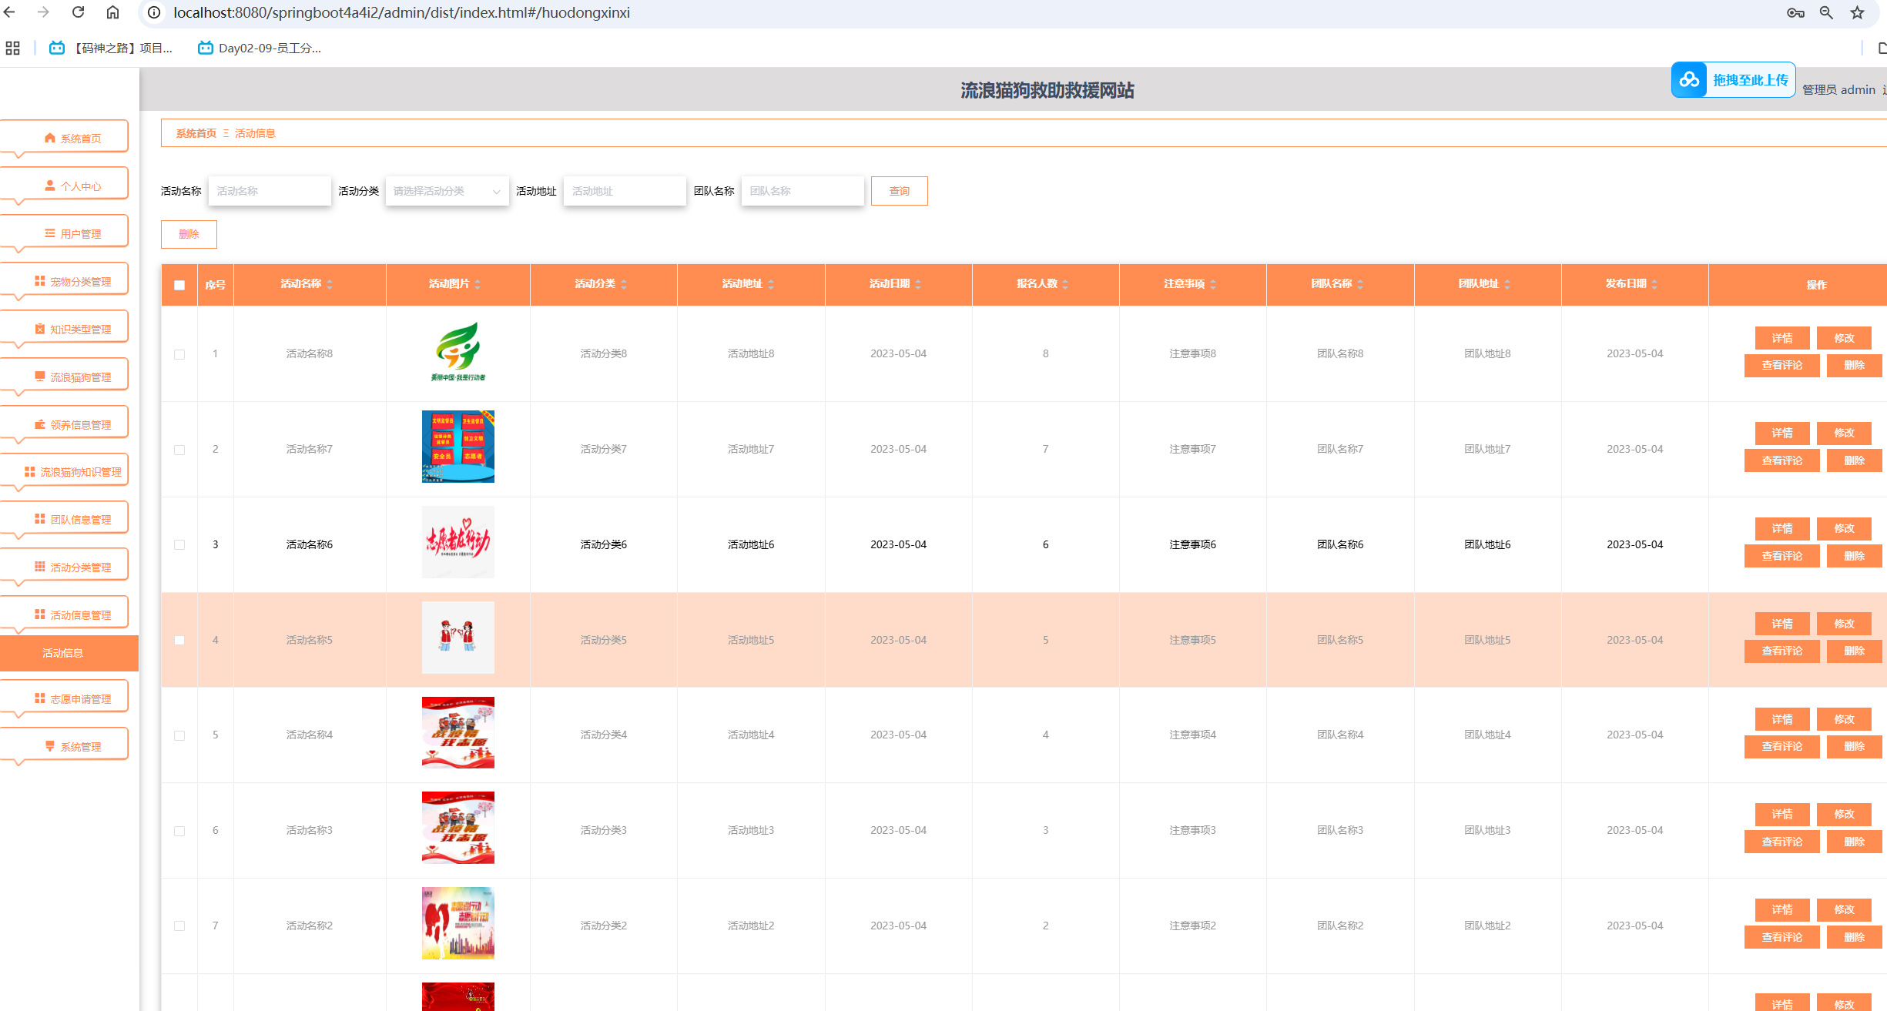Open 用户管理 in sidebar
Image resolution: width=1887 pixels, height=1011 pixels.
pyautogui.click(x=65, y=233)
